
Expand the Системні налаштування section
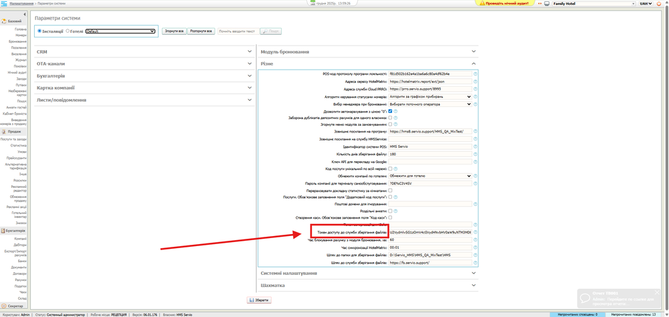(368, 273)
